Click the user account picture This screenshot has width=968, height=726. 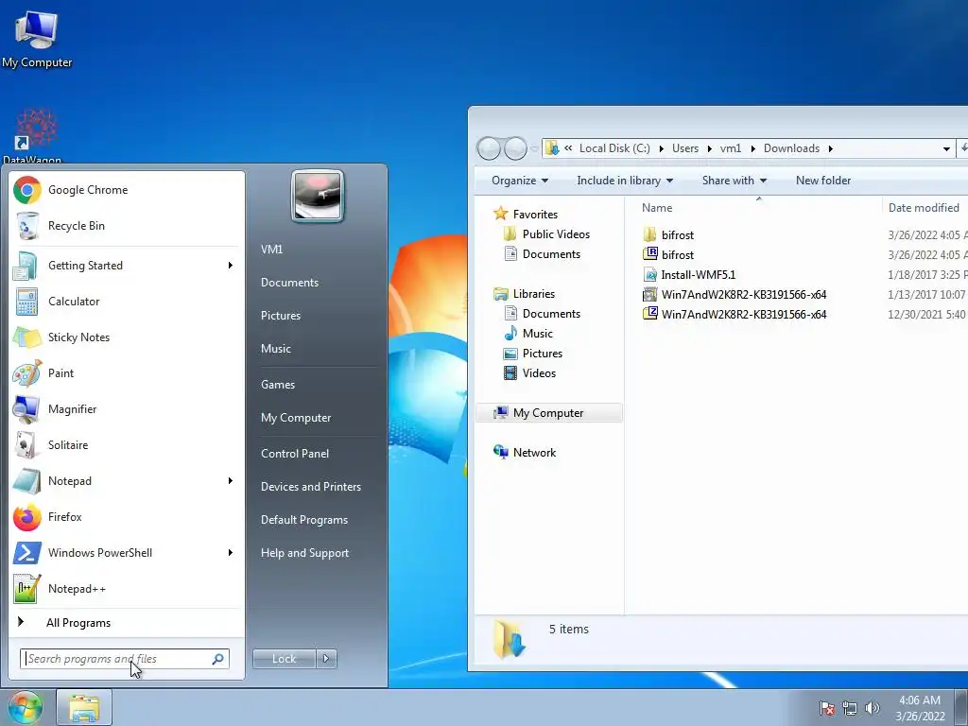click(318, 196)
